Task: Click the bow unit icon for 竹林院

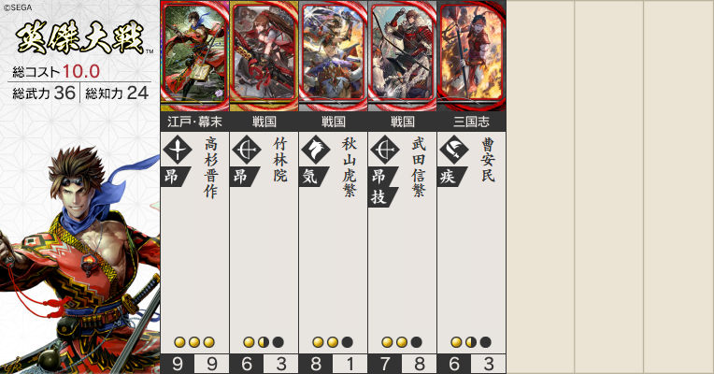Action: point(247,149)
